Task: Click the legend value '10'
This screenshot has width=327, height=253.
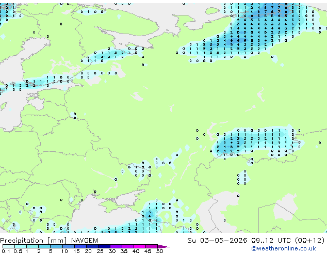Action: [x=64, y=251]
